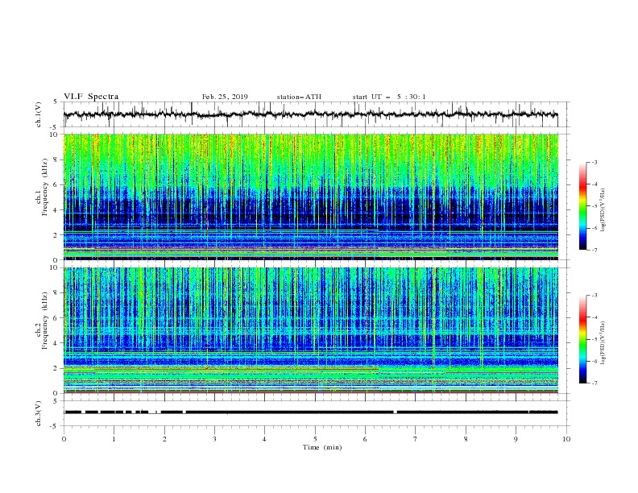638x493 pixels.
Task: Click the "ch.3(V)" axis label
Action: [39, 413]
